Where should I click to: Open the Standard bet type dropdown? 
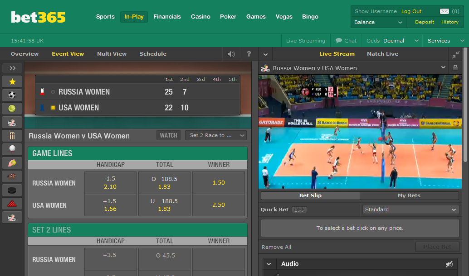coord(410,209)
